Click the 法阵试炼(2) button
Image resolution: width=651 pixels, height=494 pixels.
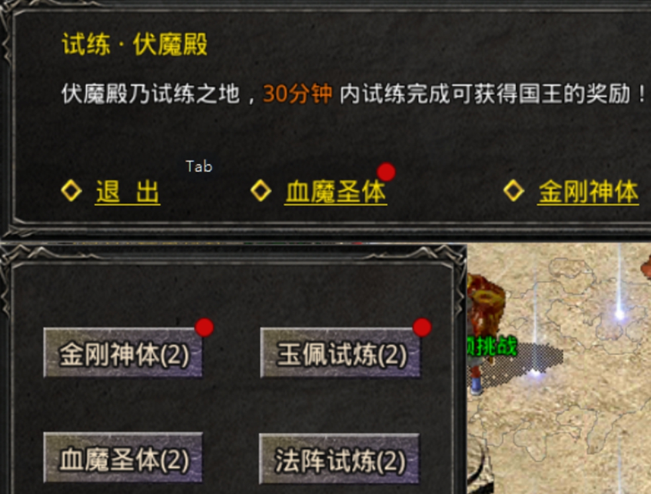(339, 459)
